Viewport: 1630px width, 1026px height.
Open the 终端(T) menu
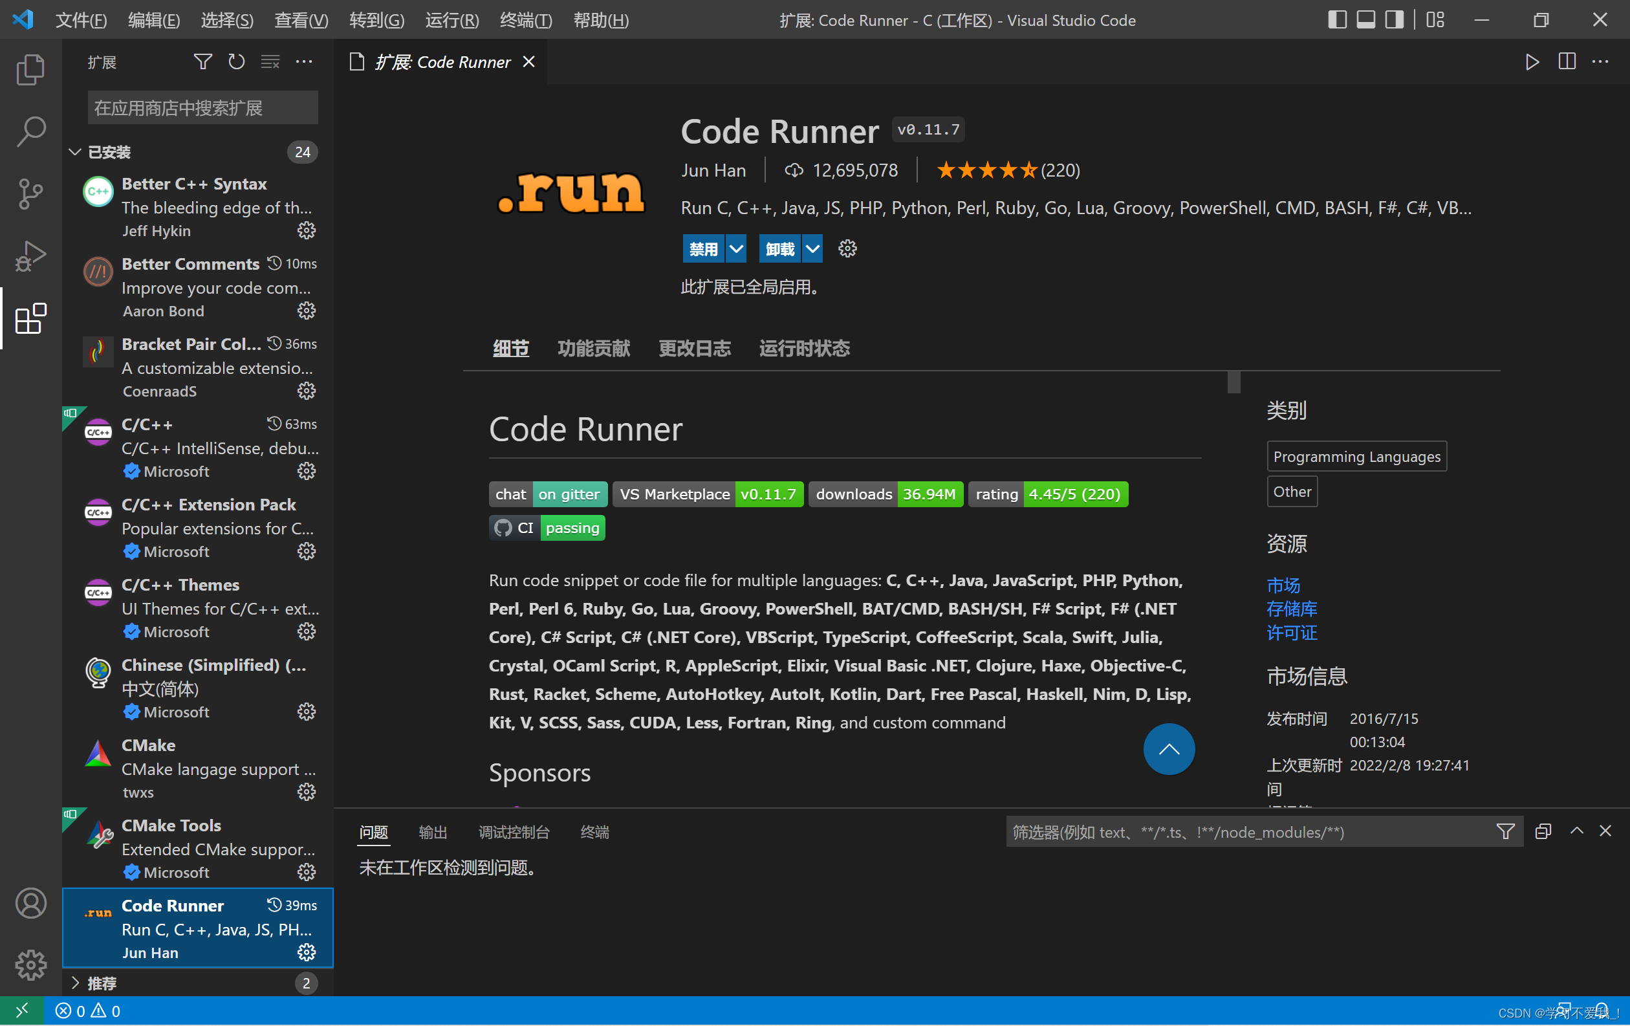pyautogui.click(x=526, y=20)
